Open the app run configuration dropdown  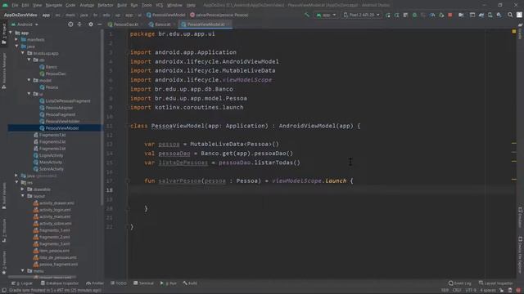(x=326, y=15)
